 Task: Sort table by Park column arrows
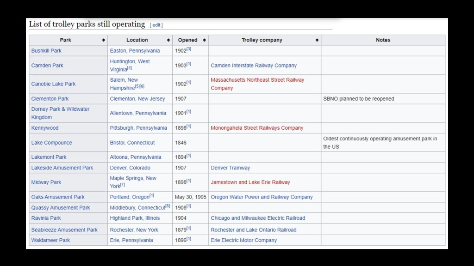point(104,40)
